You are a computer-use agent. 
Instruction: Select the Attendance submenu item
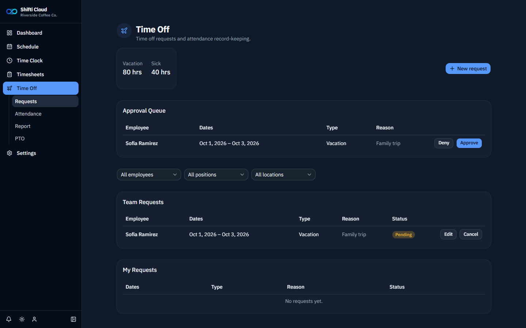pyautogui.click(x=45, y=114)
